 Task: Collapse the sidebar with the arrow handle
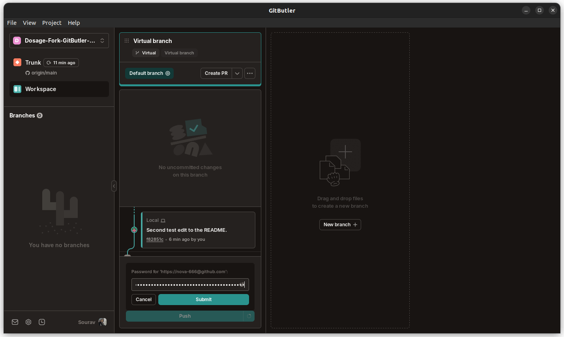[x=114, y=186]
